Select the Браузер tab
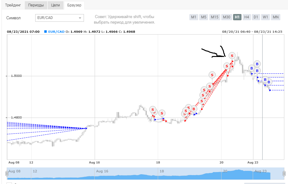 74,5
